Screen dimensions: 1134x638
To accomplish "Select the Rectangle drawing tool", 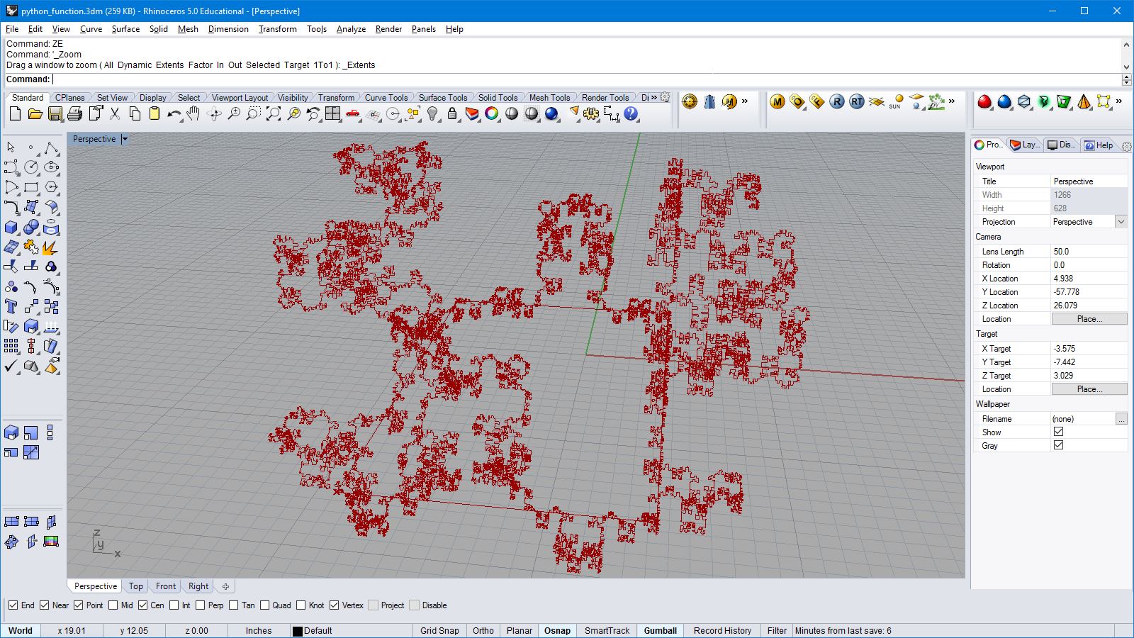I will click(31, 188).
